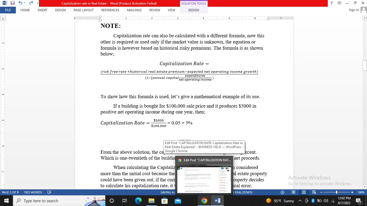Cancel the saving progress with X icon
Image resolution: width=367 pixels, height=206 pixels.
pos(282,192)
